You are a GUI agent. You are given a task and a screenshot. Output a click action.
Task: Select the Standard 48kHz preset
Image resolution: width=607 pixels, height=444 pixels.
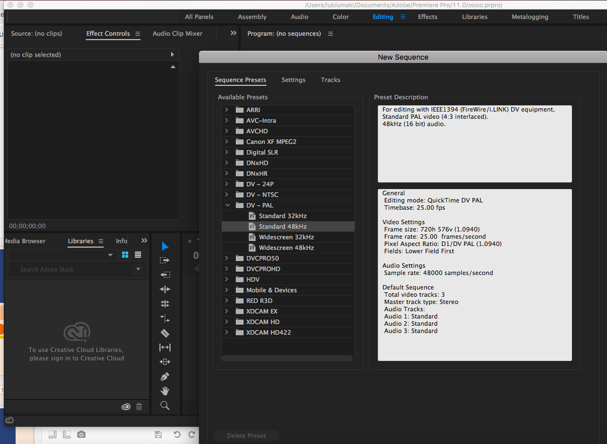(x=288, y=226)
